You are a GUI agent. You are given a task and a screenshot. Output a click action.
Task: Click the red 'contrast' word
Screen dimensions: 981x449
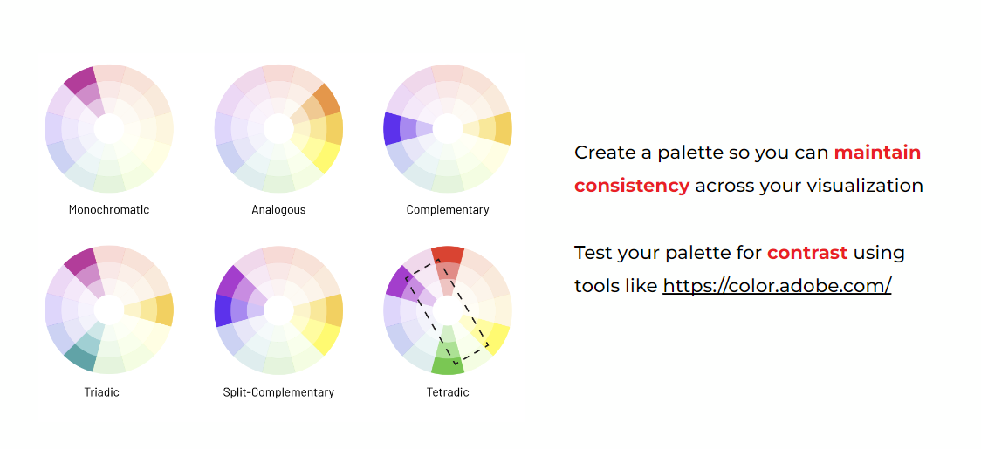[x=807, y=253]
